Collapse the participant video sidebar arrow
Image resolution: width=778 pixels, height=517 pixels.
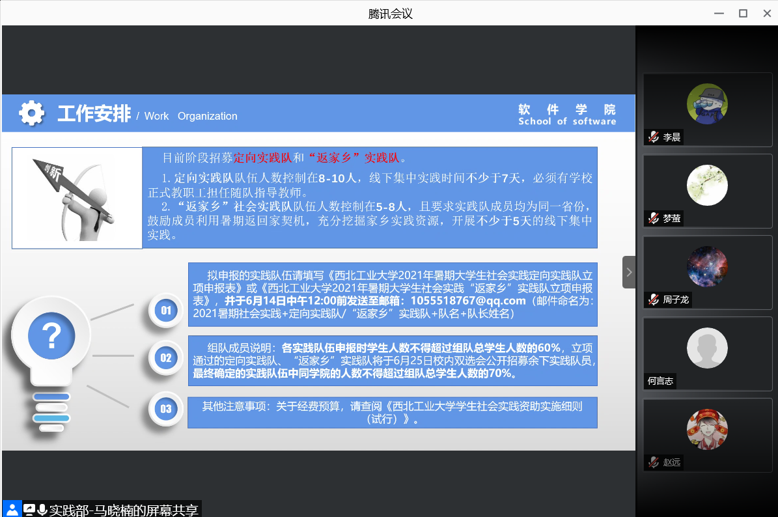[x=629, y=272]
